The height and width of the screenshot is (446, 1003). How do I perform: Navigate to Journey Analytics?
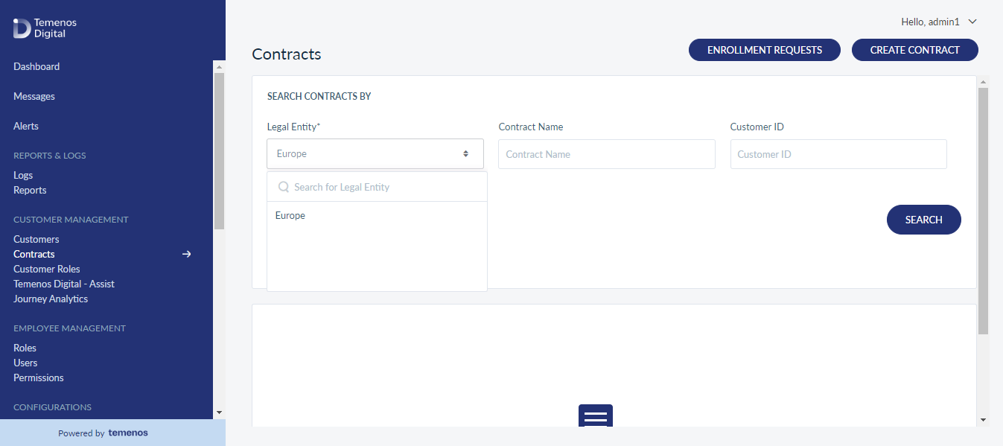[x=51, y=299]
